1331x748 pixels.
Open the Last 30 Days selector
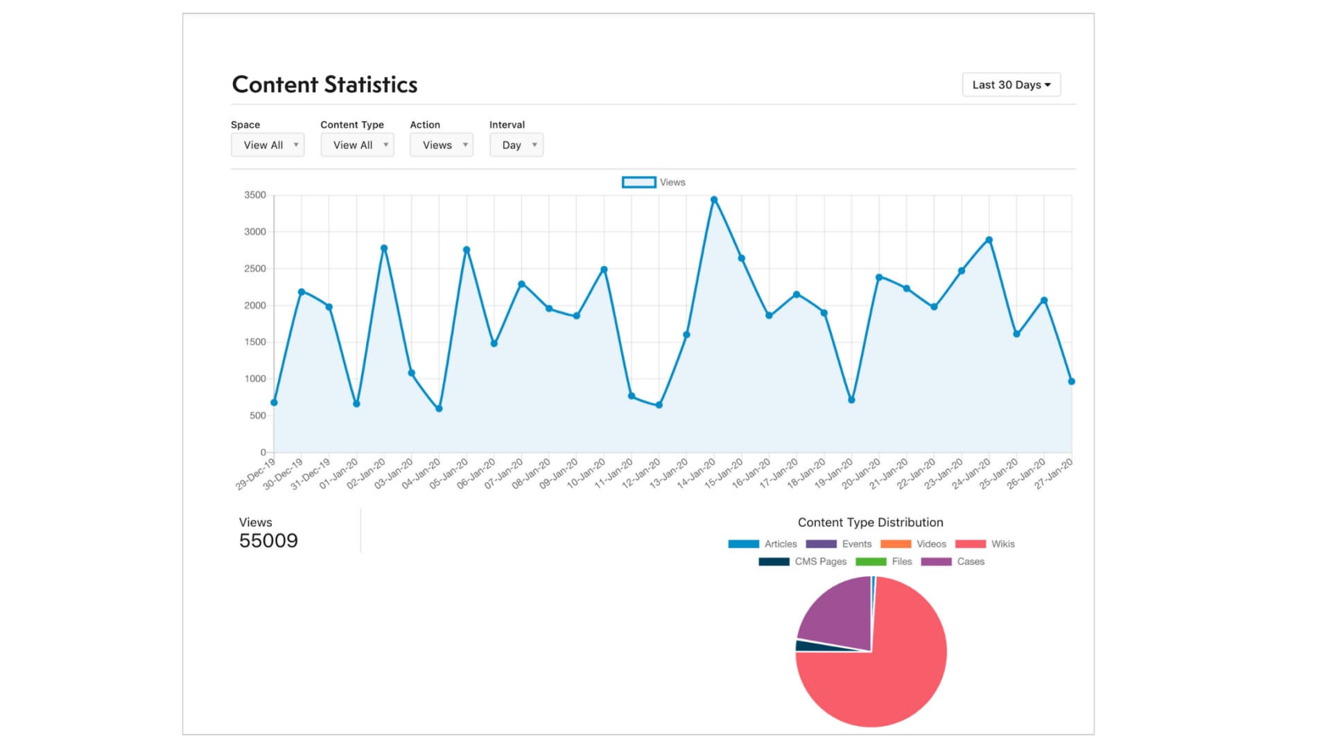(x=1011, y=84)
